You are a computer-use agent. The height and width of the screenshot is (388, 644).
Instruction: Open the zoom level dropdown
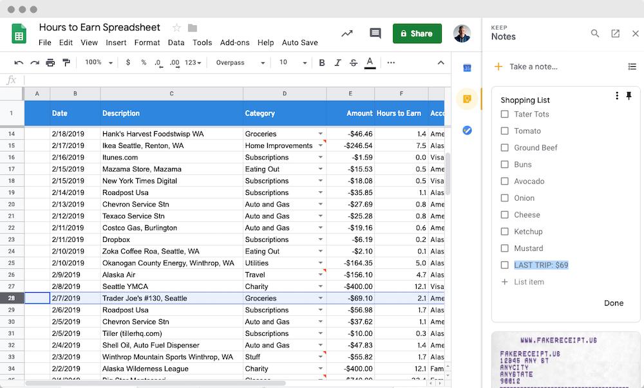pyautogui.click(x=99, y=62)
